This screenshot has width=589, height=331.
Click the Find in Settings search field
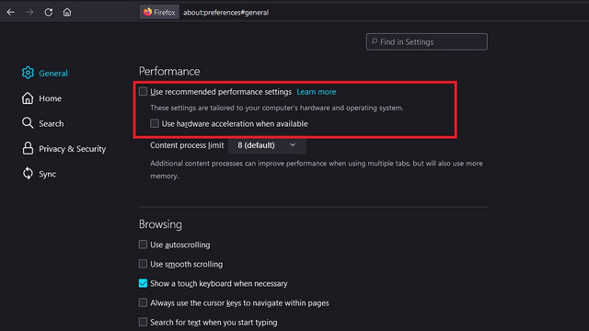(427, 41)
